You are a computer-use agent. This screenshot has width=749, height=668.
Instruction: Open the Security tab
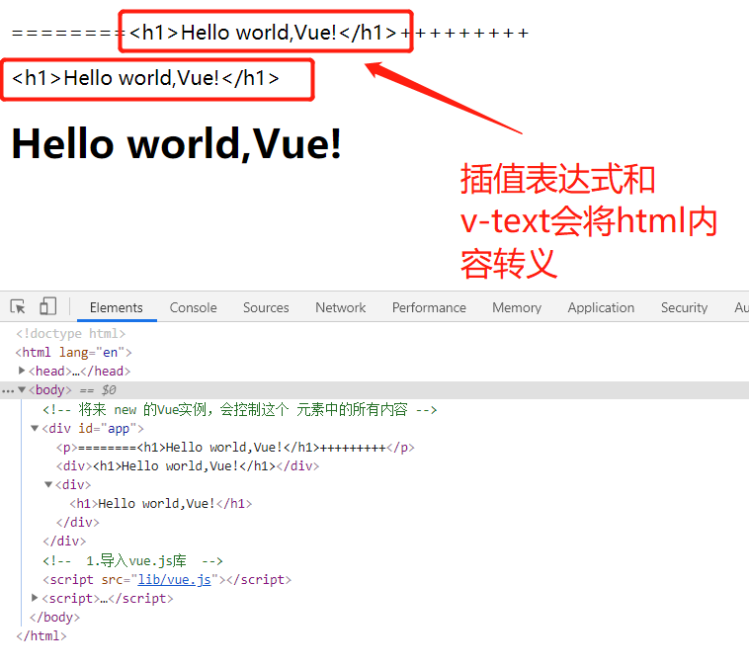[684, 307]
